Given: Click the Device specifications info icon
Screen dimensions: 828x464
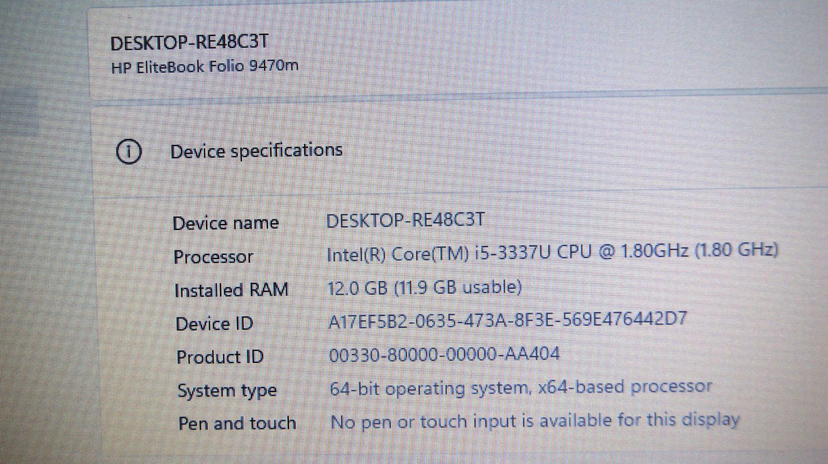Looking at the screenshot, I should pos(129,153).
